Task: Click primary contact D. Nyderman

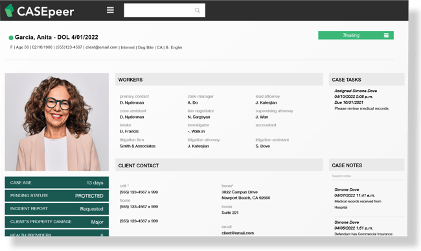Action: pos(132,102)
